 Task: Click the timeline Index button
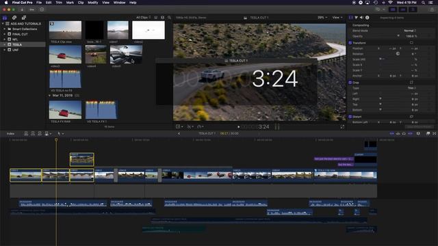(x=11, y=134)
